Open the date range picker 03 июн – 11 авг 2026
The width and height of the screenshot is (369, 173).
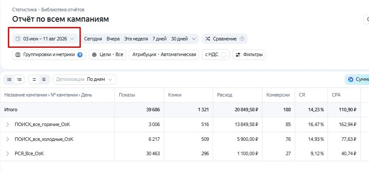(45, 39)
